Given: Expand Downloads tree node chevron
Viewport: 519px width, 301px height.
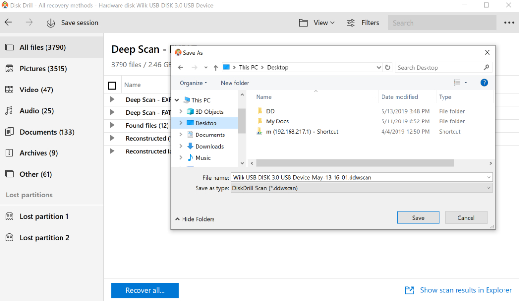Looking at the screenshot, I should click(181, 146).
